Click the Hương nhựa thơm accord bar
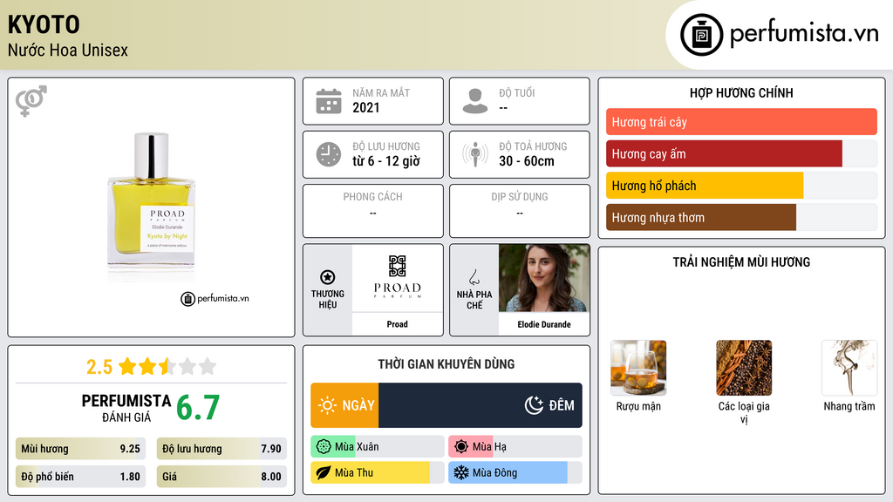This screenshot has height=502, width=893. 741,217
